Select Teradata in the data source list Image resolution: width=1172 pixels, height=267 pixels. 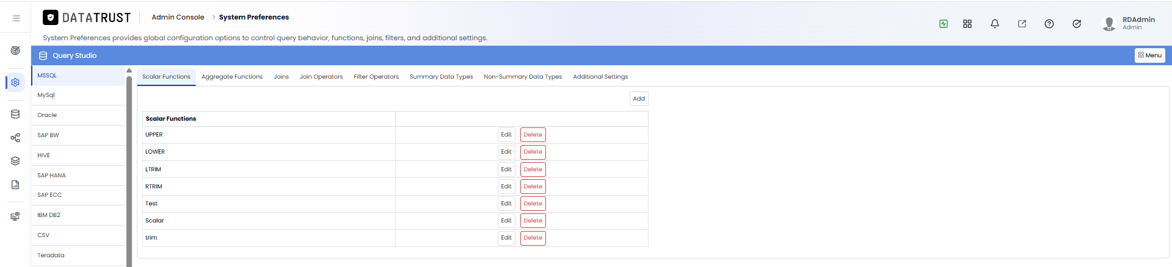[78, 255]
